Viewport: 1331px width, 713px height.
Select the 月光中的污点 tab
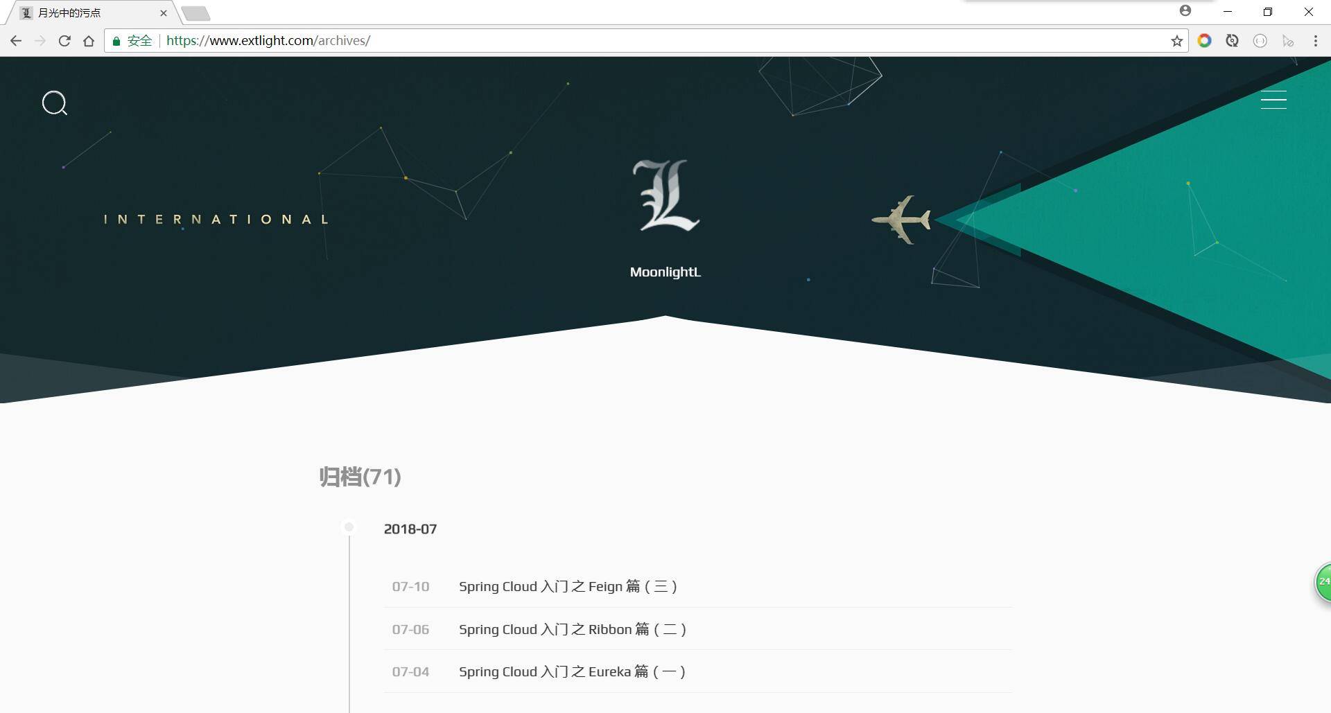pos(90,13)
